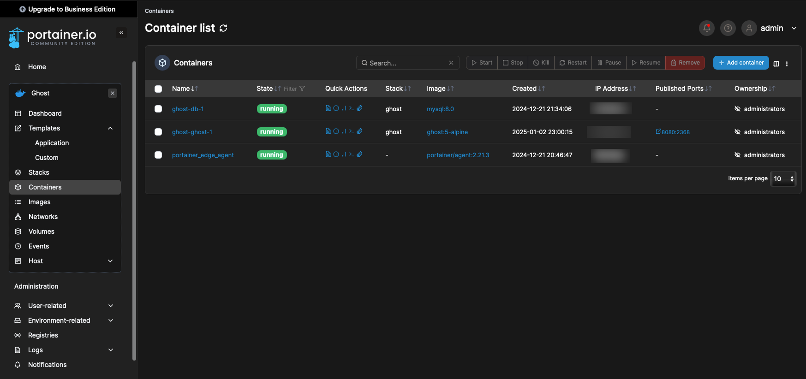Image resolution: width=806 pixels, height=379 pixels.
Task: Expand the User-related admin menu
Action: 110,306
